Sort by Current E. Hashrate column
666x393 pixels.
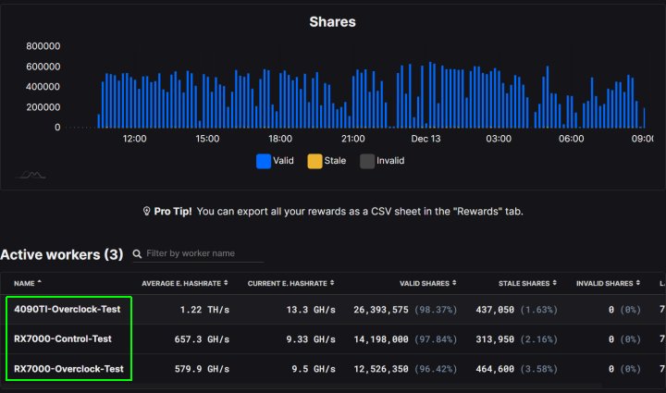coord(290,282)
